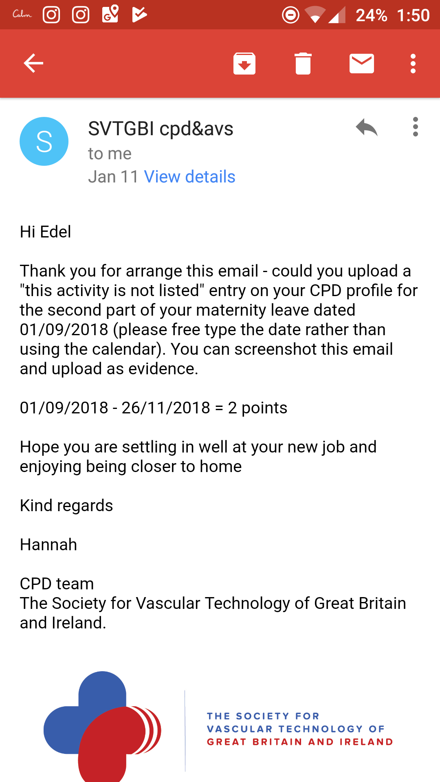Viewport: 440px width, 782px height.
Task: Tap the clock showing 1:50
Action: (x=413, y=15)
